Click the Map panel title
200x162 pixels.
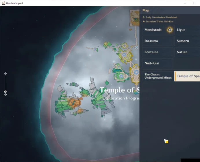pos(146,10)
